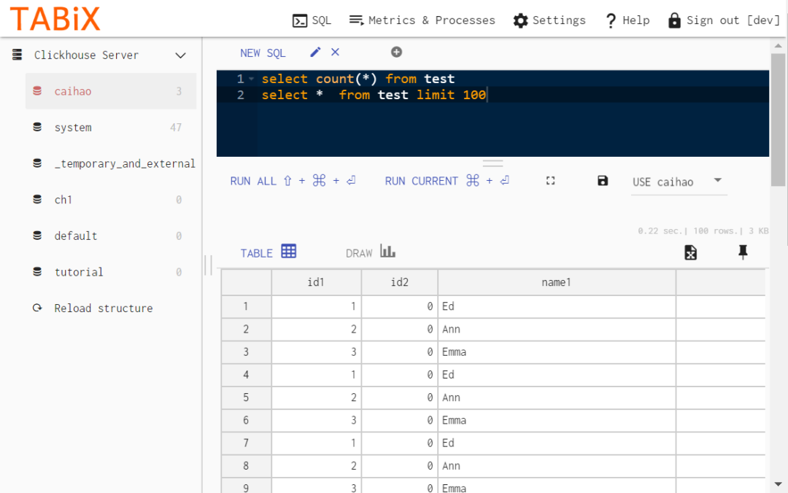Select the _temporary_and_external database

(111, 163)
